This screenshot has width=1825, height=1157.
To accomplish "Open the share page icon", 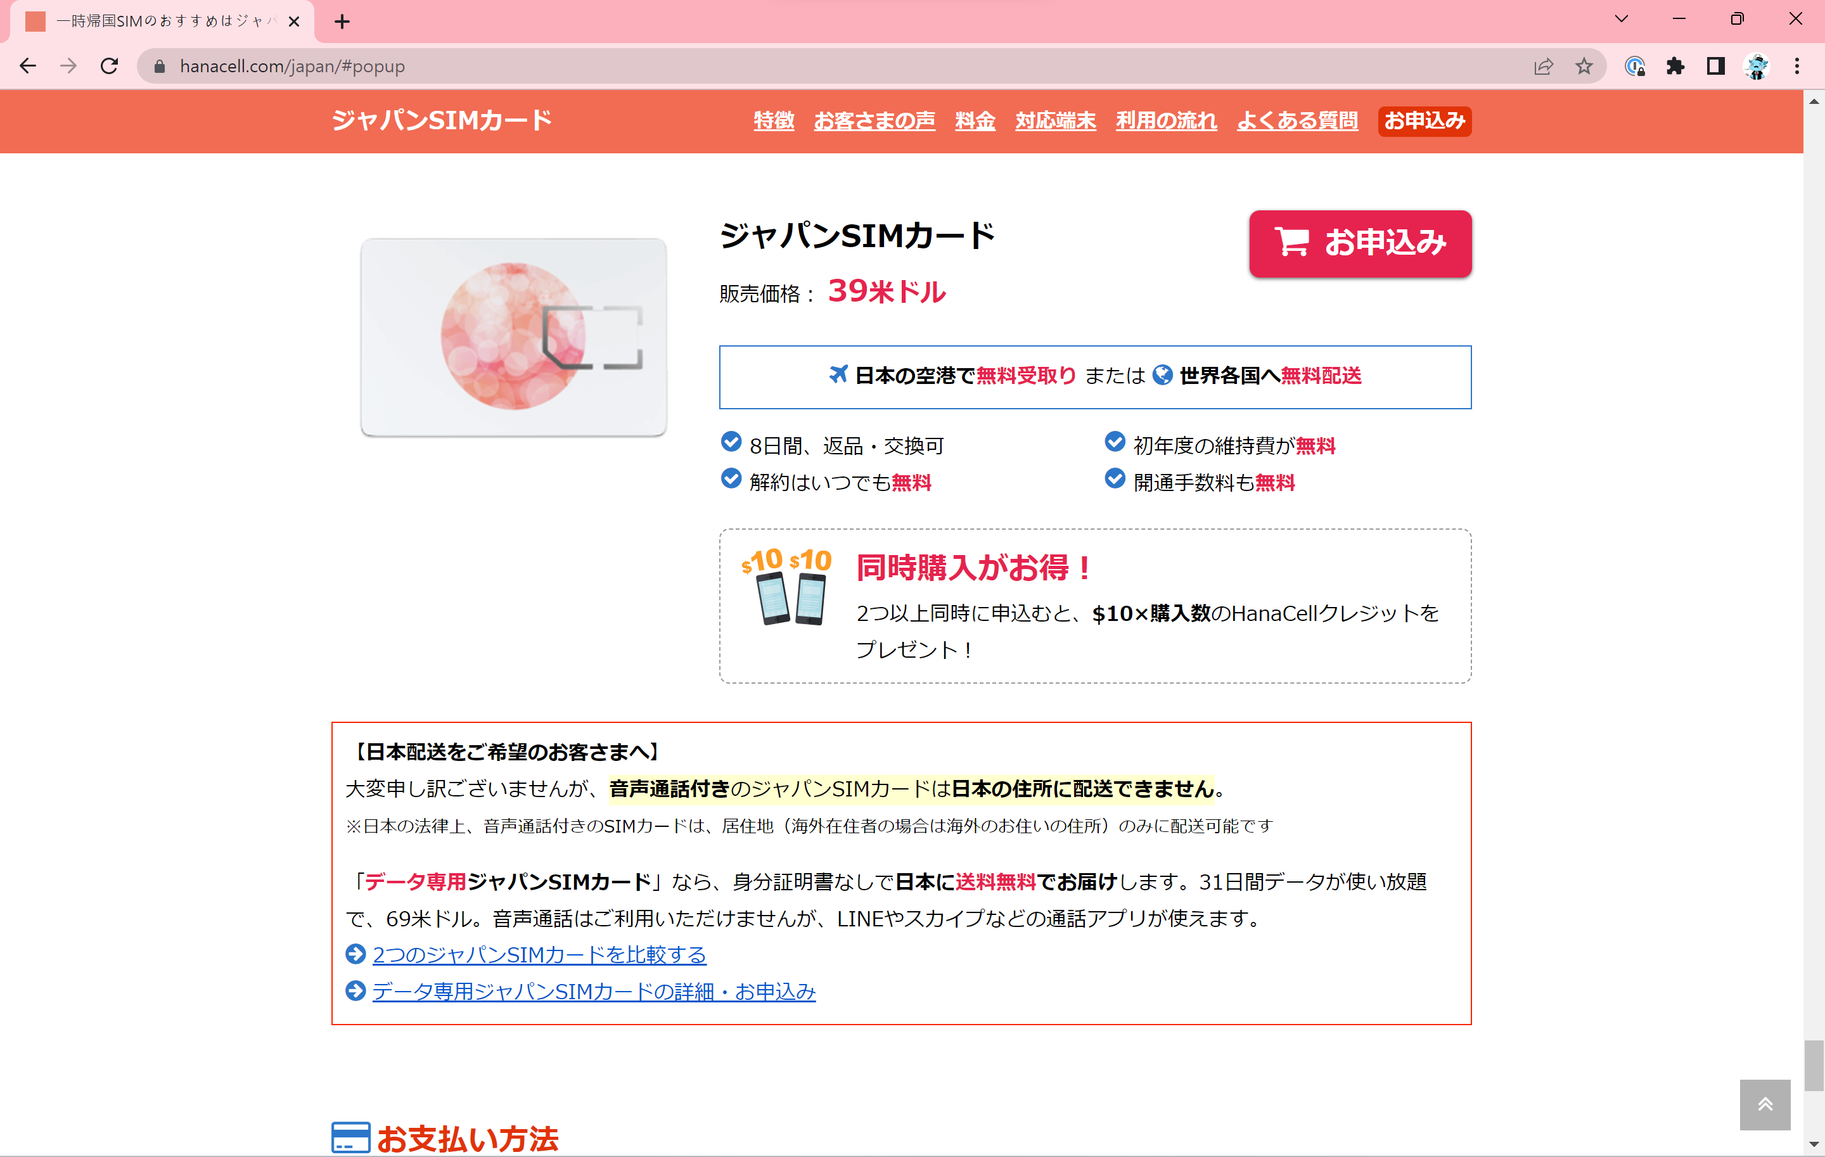I will tap(1543, 66).
